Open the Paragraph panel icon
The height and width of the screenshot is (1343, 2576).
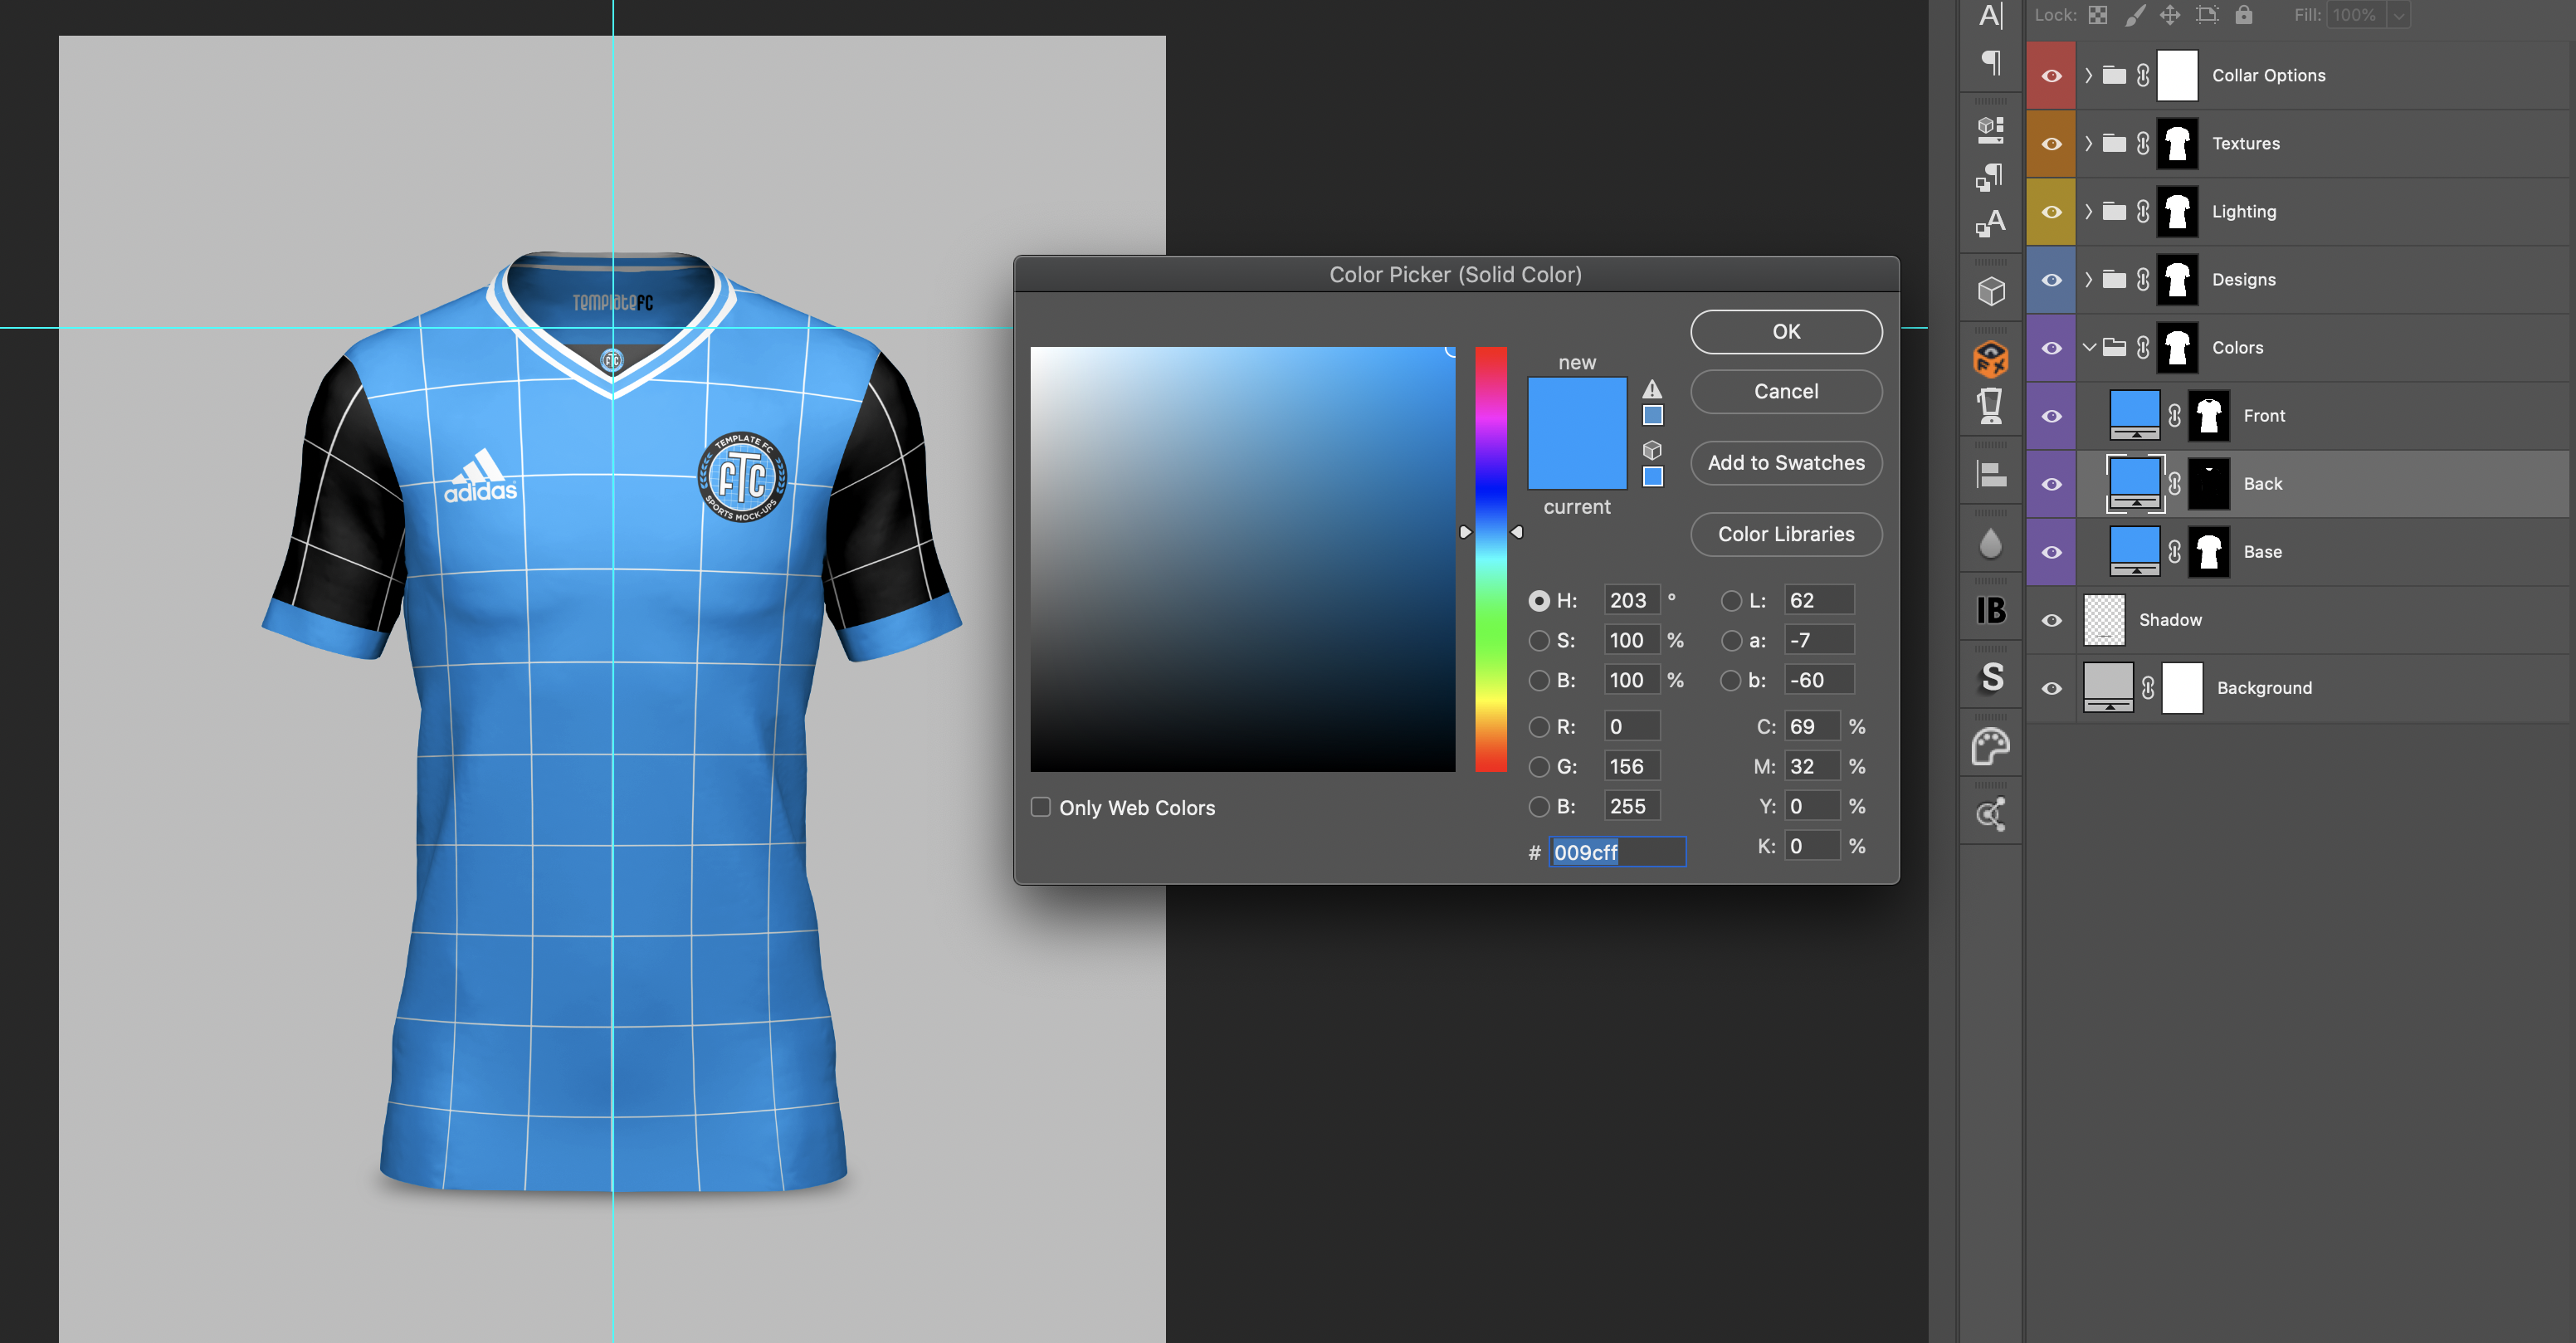pyautogui.click(x=1990, y=64)
